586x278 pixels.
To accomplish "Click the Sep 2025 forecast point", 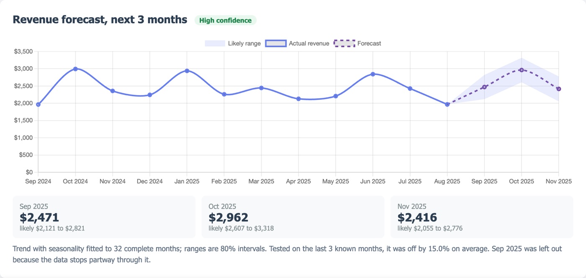I will pyautogui.click(x=484, y=87).
